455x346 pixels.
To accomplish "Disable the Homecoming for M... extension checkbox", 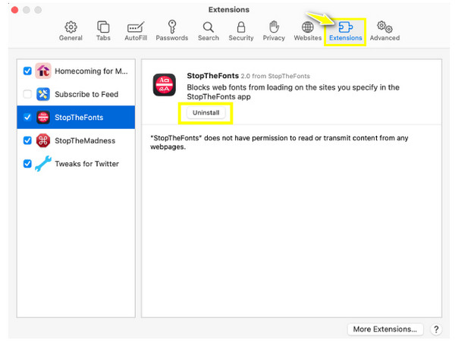I will (x=27, y=71).
